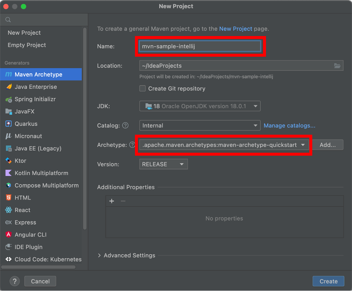This screenshot has height=291, width=352.
Task: Open the Compose Multiplatform generator
Action: pyautogui.click(x=46, y=185)
